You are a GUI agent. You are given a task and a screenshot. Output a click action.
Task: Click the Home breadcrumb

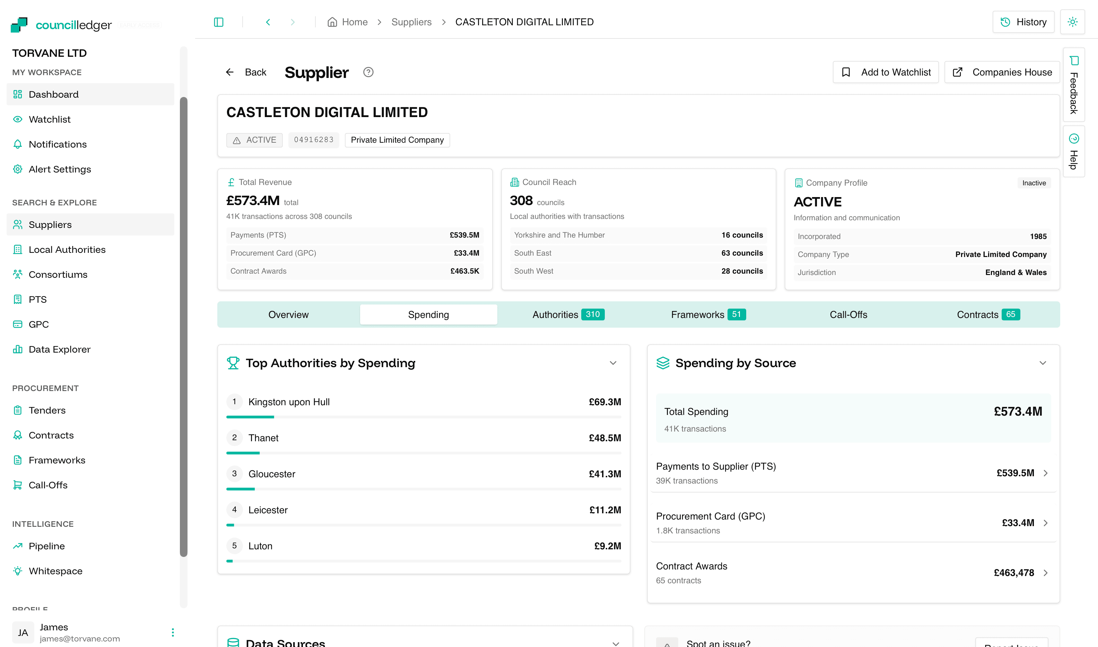click(348, 22)
